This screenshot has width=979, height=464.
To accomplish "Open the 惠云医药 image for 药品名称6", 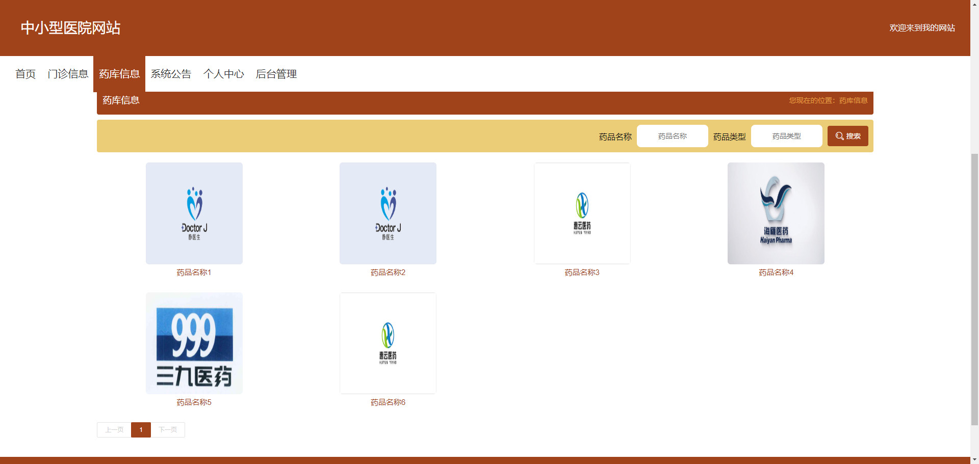I will coord(388,343).
